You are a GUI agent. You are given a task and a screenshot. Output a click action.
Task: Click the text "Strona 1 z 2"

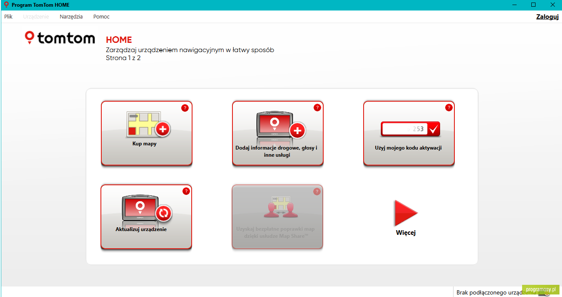123,58
